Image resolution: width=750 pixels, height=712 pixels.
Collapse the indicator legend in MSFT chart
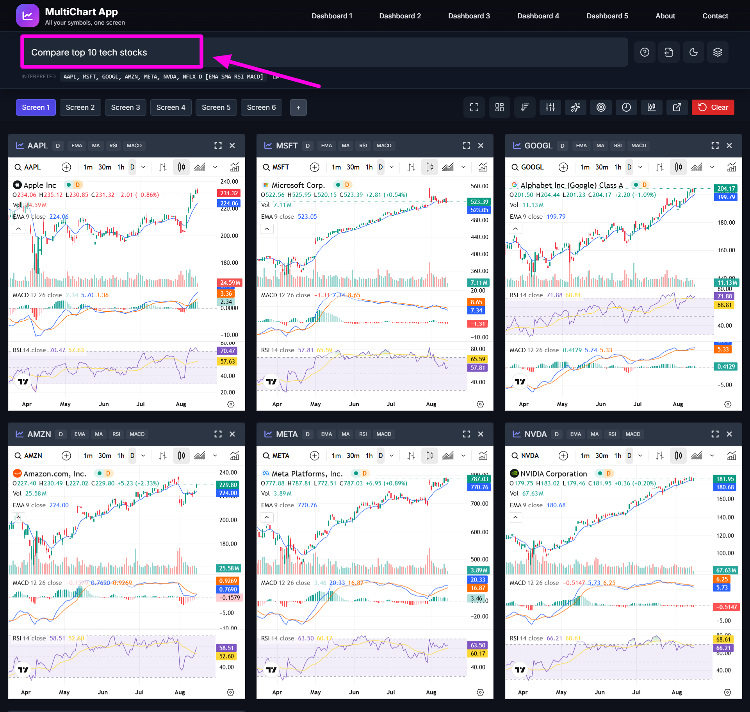pyautogui.click(x=267, y=229)
